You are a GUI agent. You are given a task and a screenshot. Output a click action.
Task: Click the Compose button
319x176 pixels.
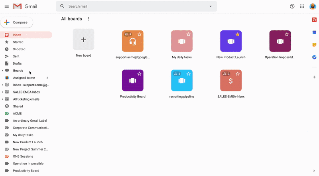(17, 22)
